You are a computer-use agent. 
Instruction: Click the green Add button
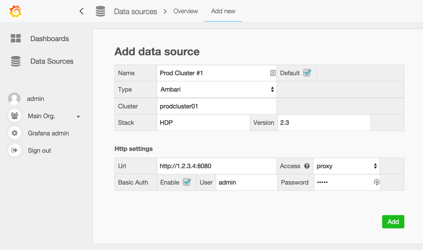click(x=393, y=221)
